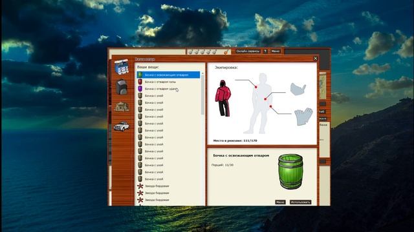The width and height of the screenshot is (414, 232).
Task: Click red hand marker on silhouette
Action: click(x=270, y=106)
